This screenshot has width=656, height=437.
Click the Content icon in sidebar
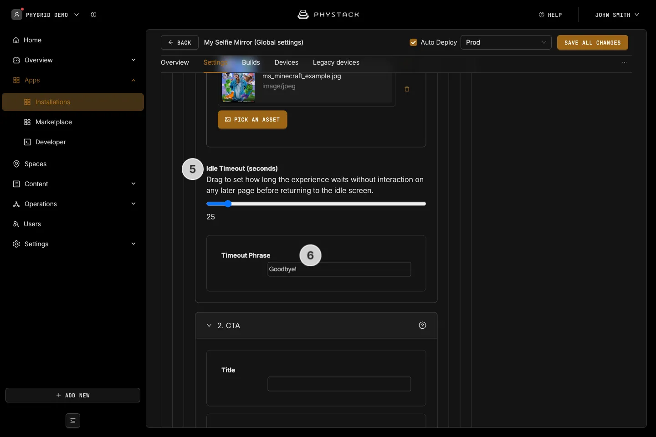tap(16, 184)
